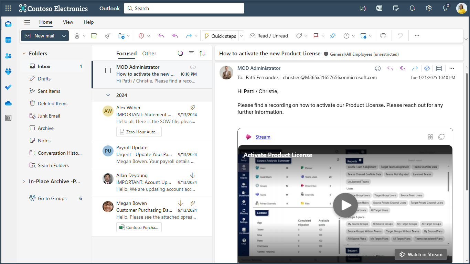Click the Print icon in the toolbar
The width and height of the screenshot is (470, 264).
pyautogui.click(x=383, y=36)
